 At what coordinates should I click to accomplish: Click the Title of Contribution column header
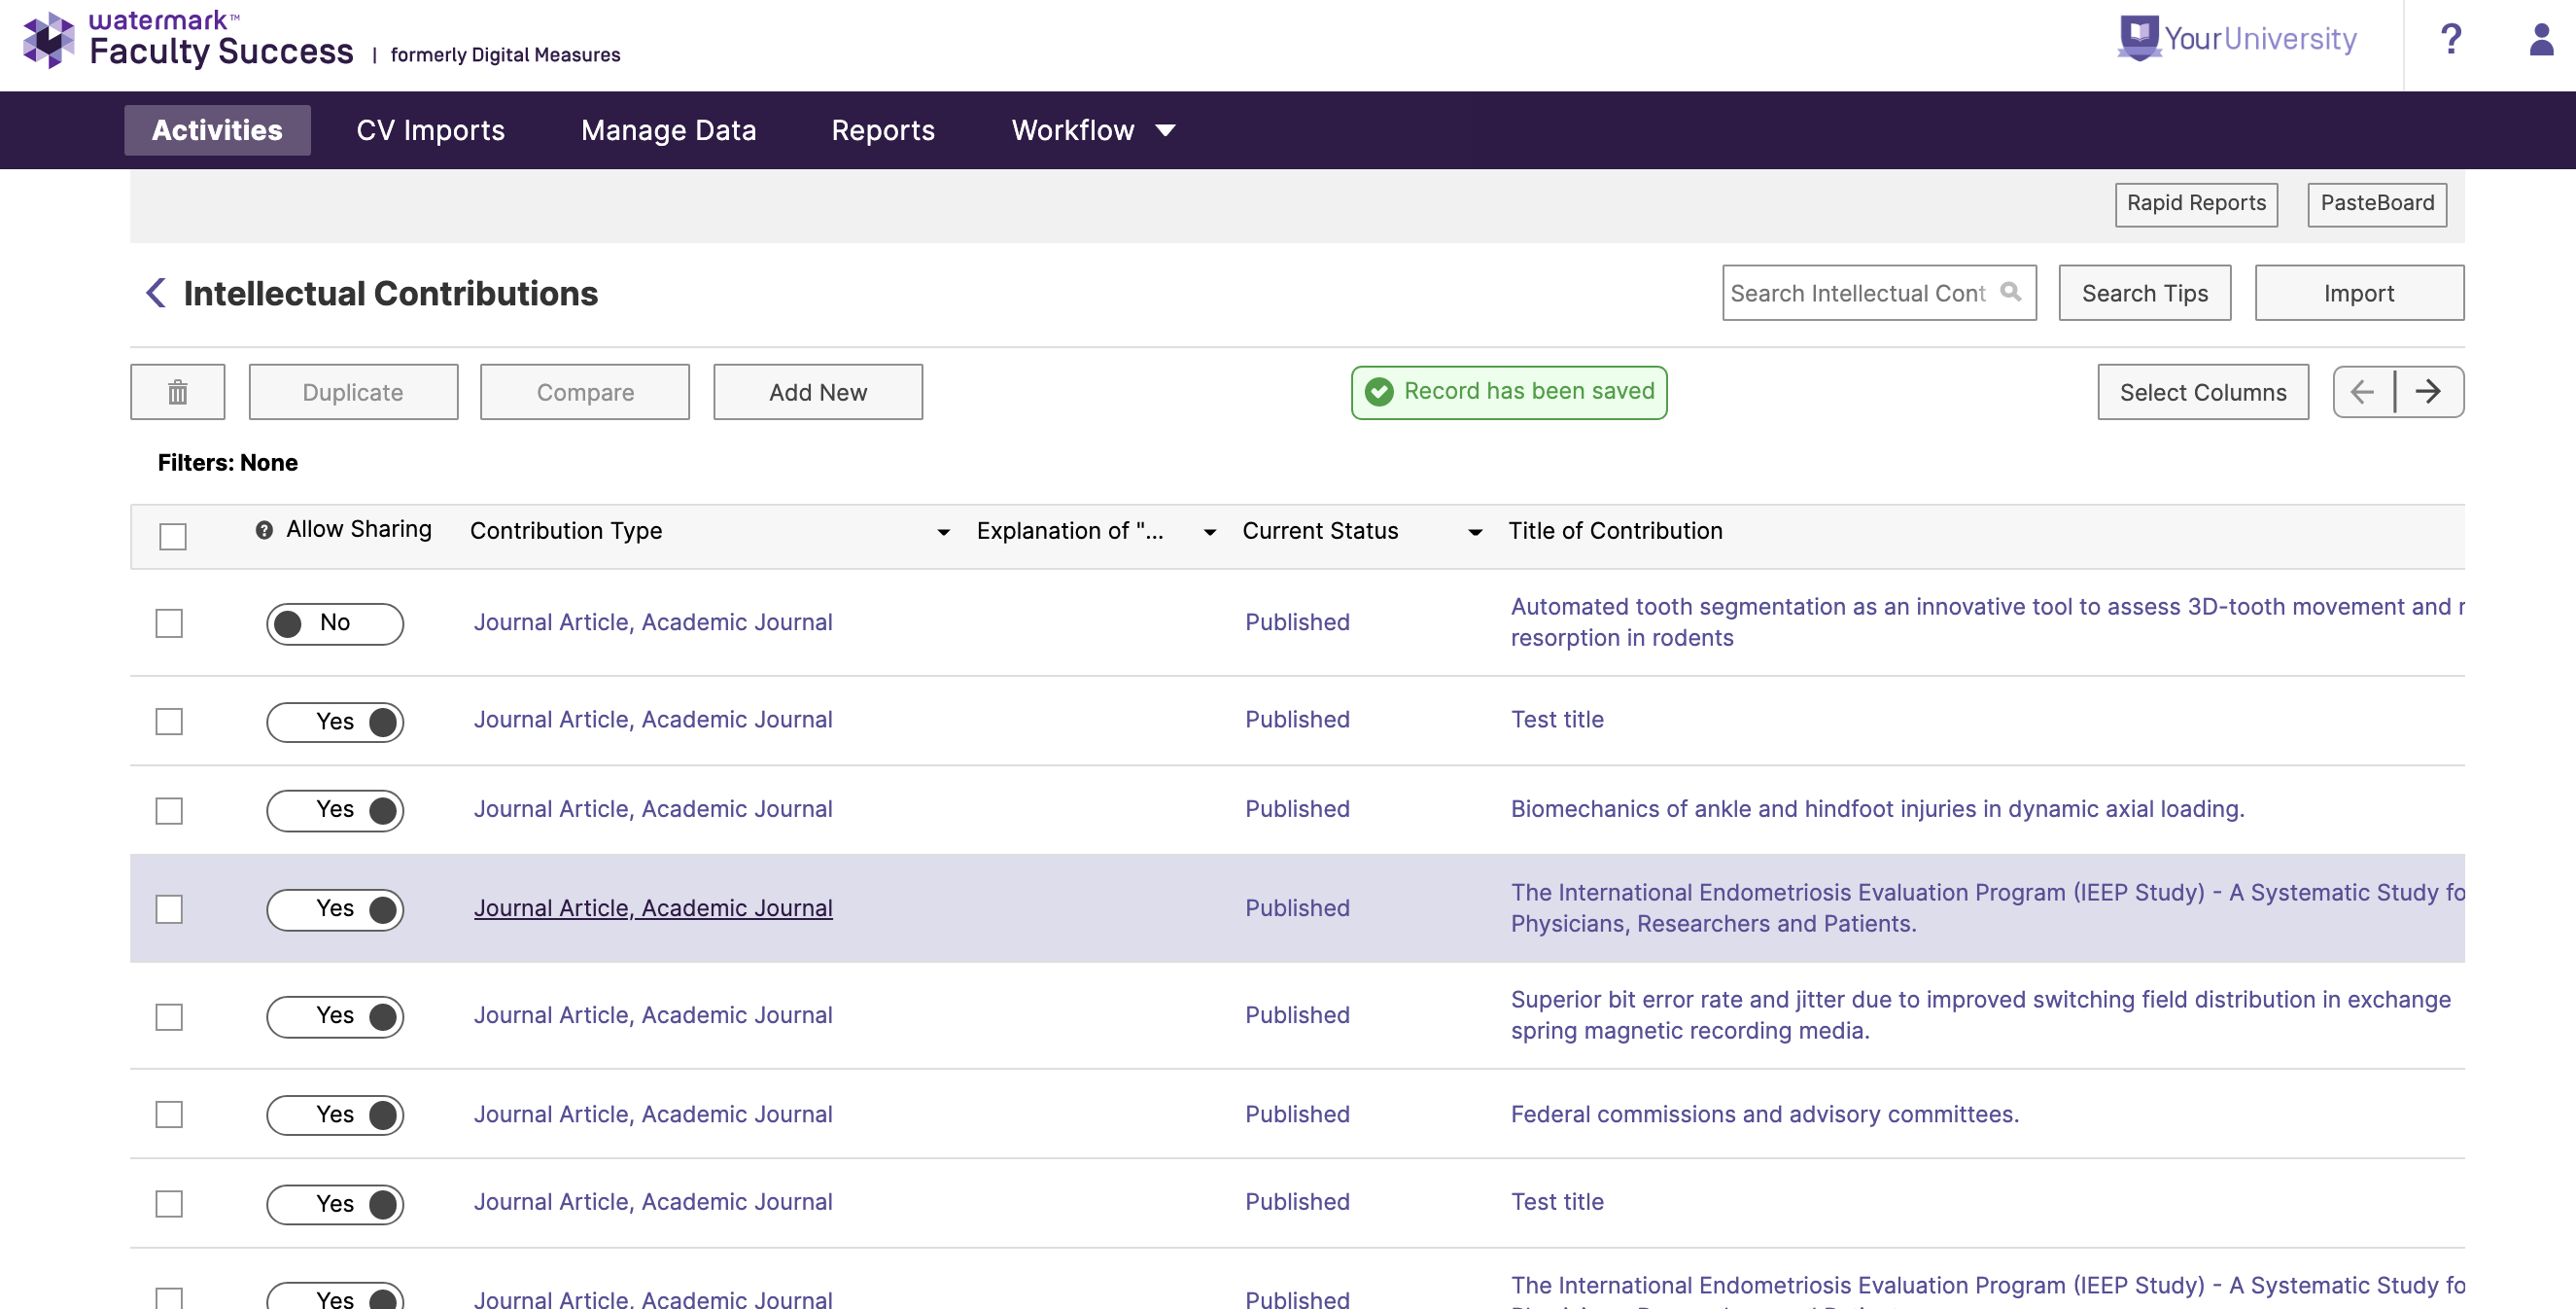[x=1615, y=531]
